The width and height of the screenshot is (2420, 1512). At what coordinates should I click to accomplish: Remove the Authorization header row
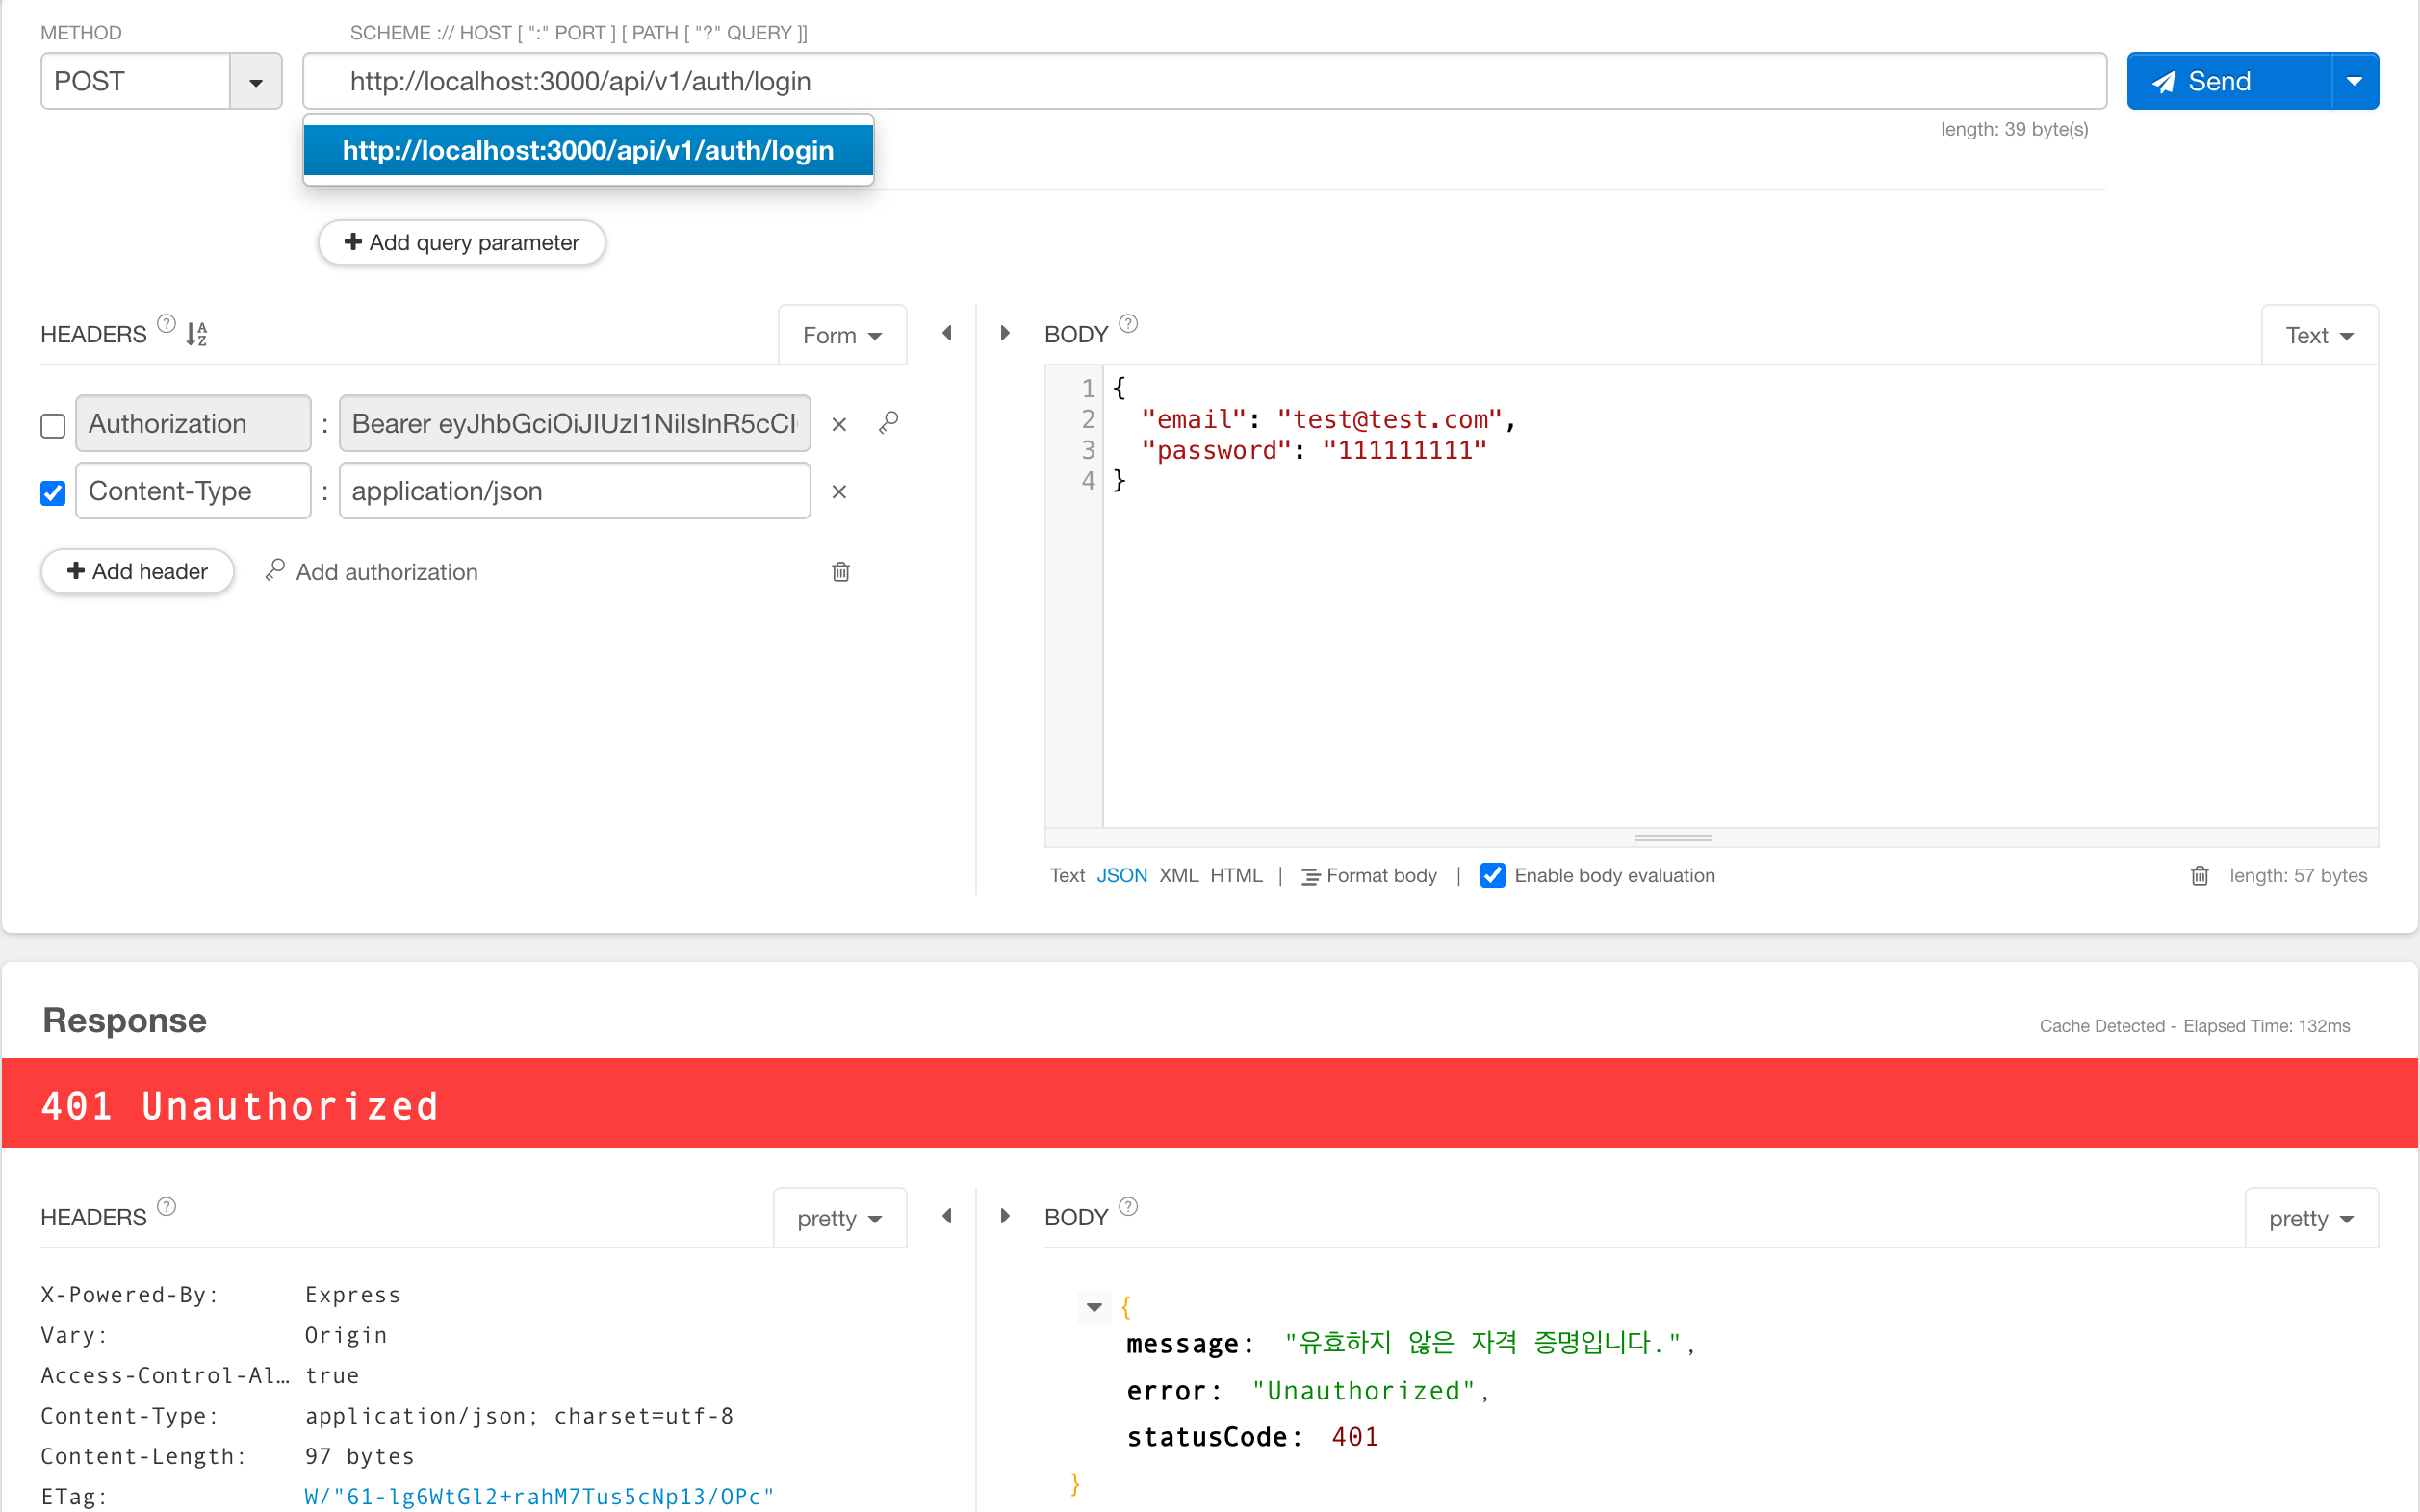838,424
